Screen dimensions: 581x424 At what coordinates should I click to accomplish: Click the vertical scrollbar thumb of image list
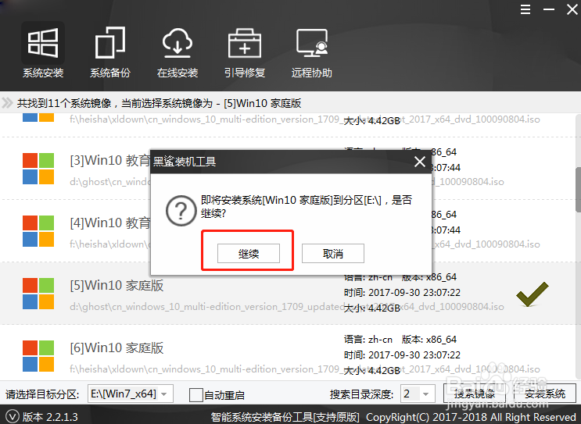pos(578,189)
